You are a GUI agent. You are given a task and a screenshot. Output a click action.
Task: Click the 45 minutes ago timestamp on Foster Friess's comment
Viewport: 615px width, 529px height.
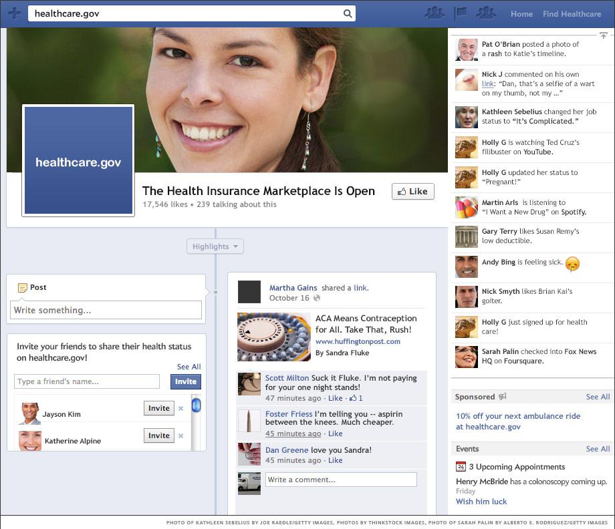293,433
